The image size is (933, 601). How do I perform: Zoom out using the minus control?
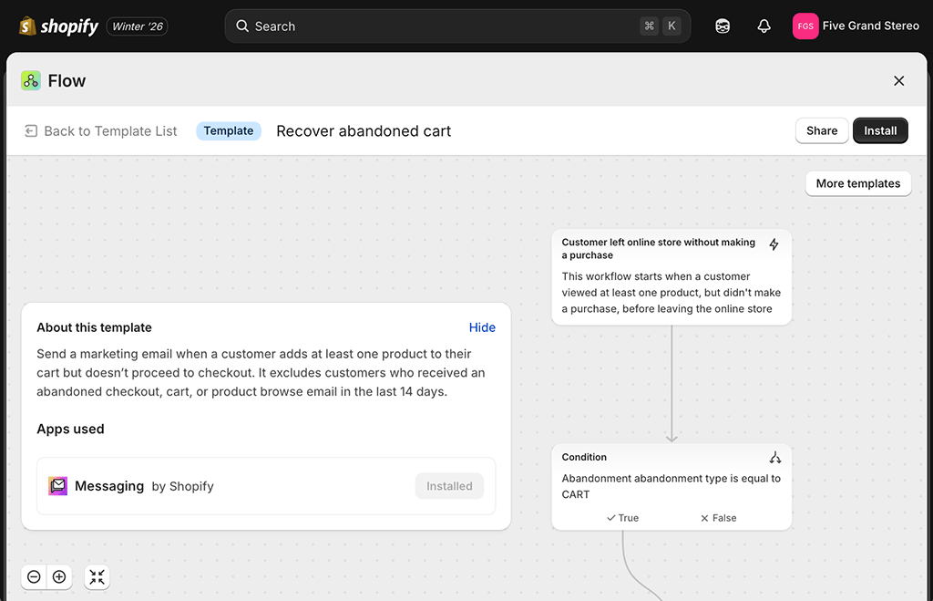(x=34, y=576)
